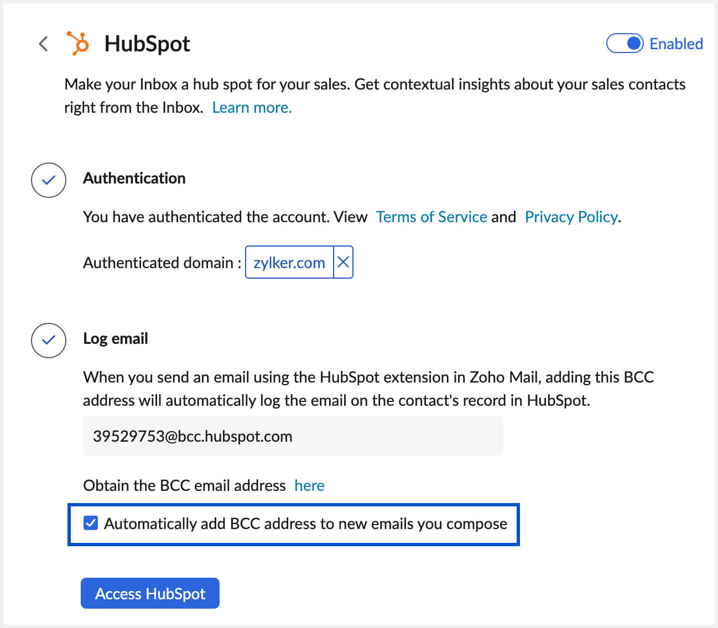The image size is (718, 628).
Task: Click the 'Enabled' status label
Action: point(676,44)
